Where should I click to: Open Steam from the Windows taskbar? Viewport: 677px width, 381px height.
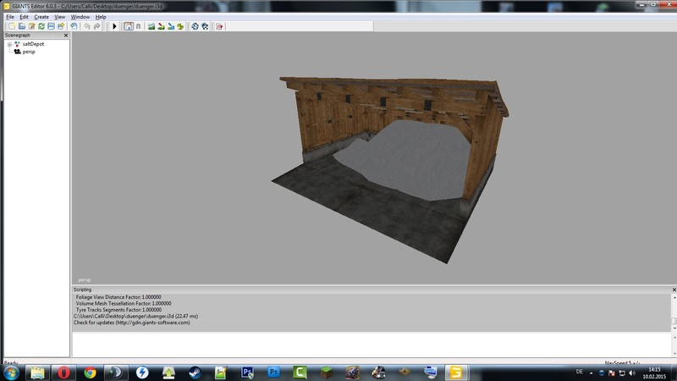(x=193, y=372)
